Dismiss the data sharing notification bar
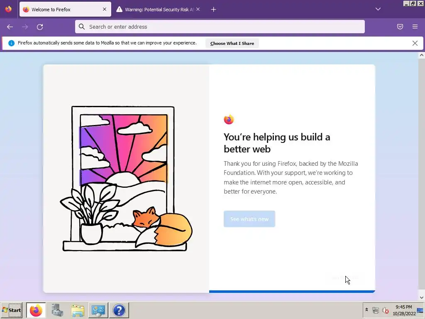 [415, 43]
